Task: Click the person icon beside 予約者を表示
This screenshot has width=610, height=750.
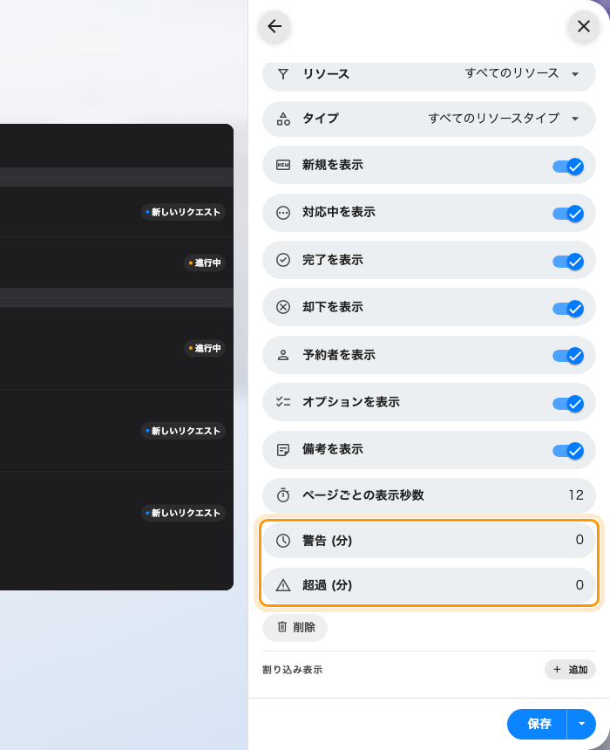Action: (x=283, y=355)
